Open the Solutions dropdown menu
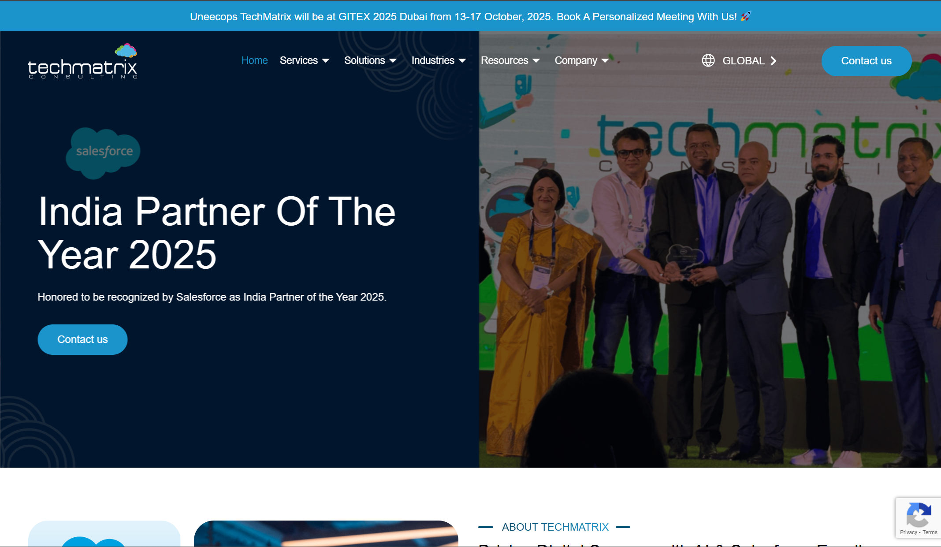Screen dimensions: 941x547 tap(364, 60)
